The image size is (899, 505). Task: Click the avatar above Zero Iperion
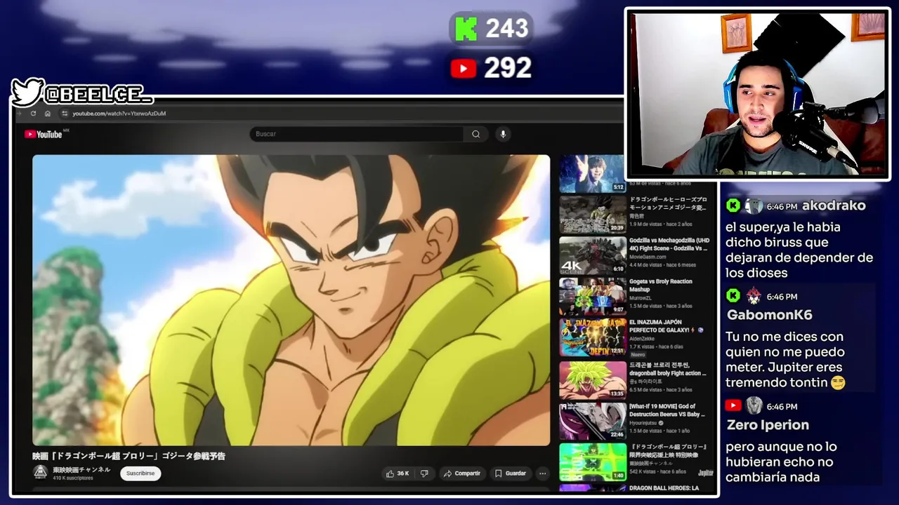(x=754, y=405)
